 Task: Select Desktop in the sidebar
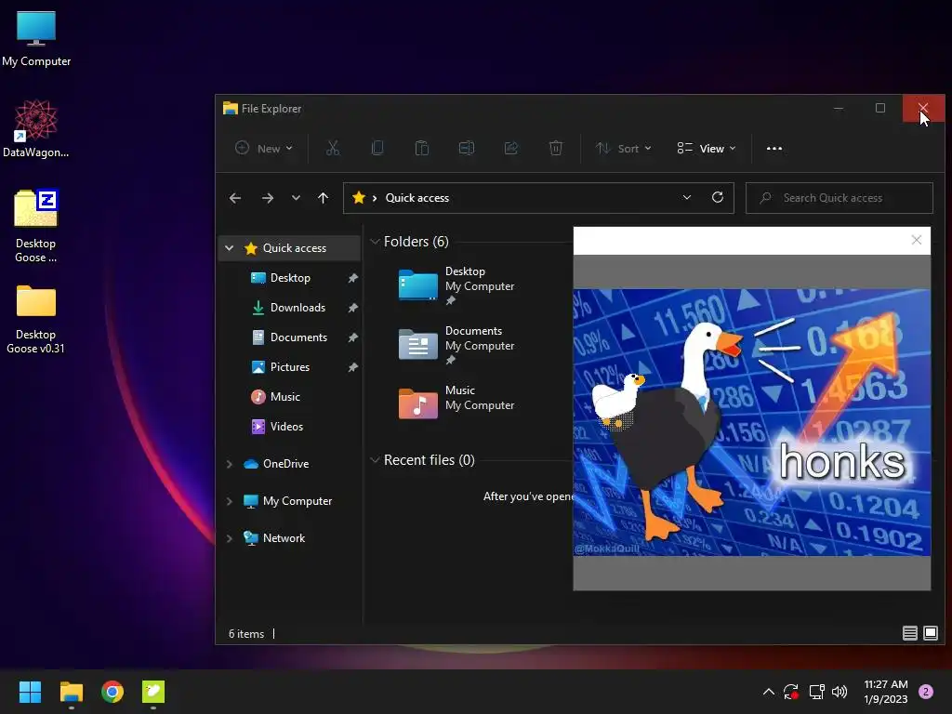click(290, 277)
